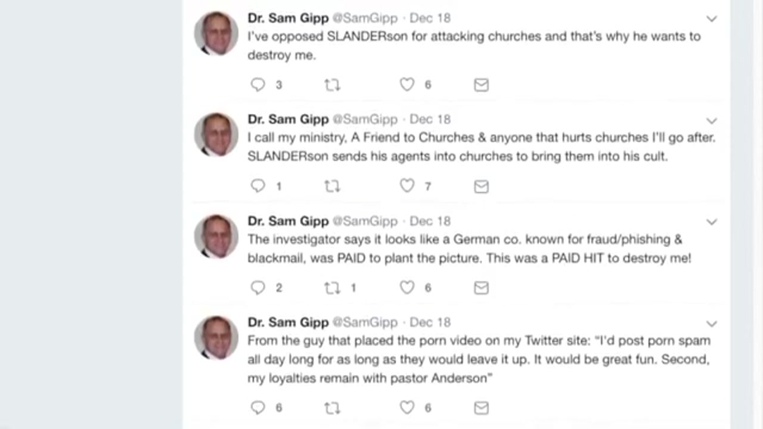The height and width of the screenshot is (429, 763).
Task: Retweet the 'attacking churches' tweet
Action: point(332,85)
